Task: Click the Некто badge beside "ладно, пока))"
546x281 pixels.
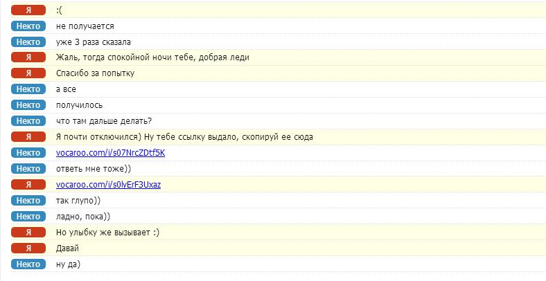Action: [28, 217]
